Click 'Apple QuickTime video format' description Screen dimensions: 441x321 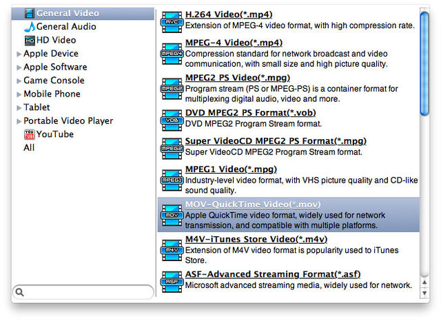pyautogui.click(x=285, y=220)
